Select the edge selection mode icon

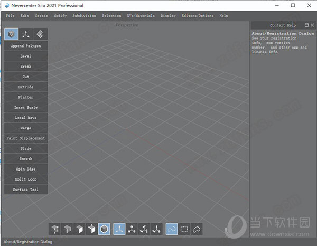tap(67, 229)
